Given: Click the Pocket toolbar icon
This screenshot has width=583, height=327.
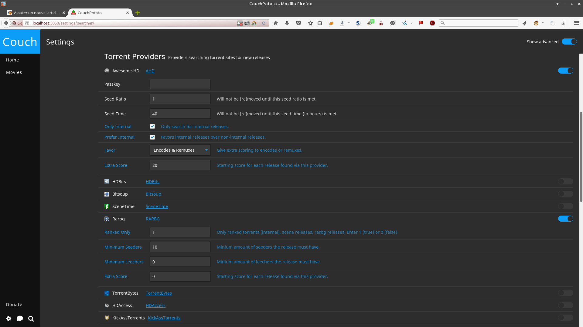Looking at the screenshot, I should pyautogui.click(x=299, y=23).
